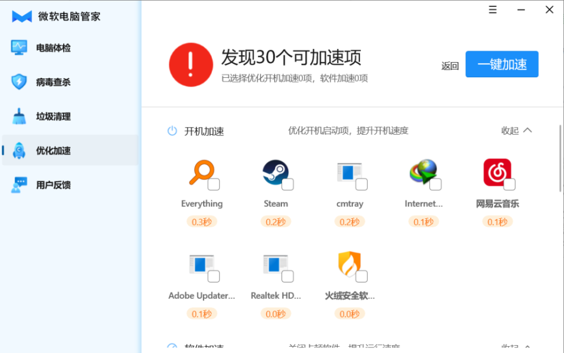Collapse the 开机加速 section via 收起
The image size is (564, 353).
517,130
